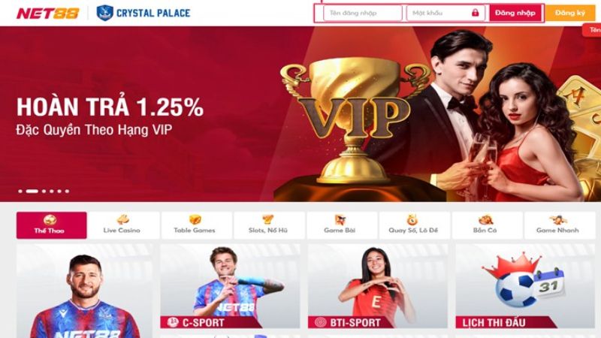This screenshot has height=338, width=601.
Task: Focus the Tên đăng nhập field
Action: point(363,13)
